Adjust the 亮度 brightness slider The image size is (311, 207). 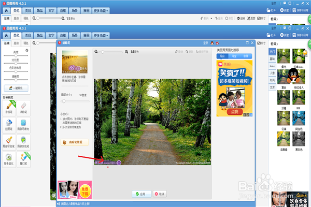pyautogui.click(x=16, y=56)
